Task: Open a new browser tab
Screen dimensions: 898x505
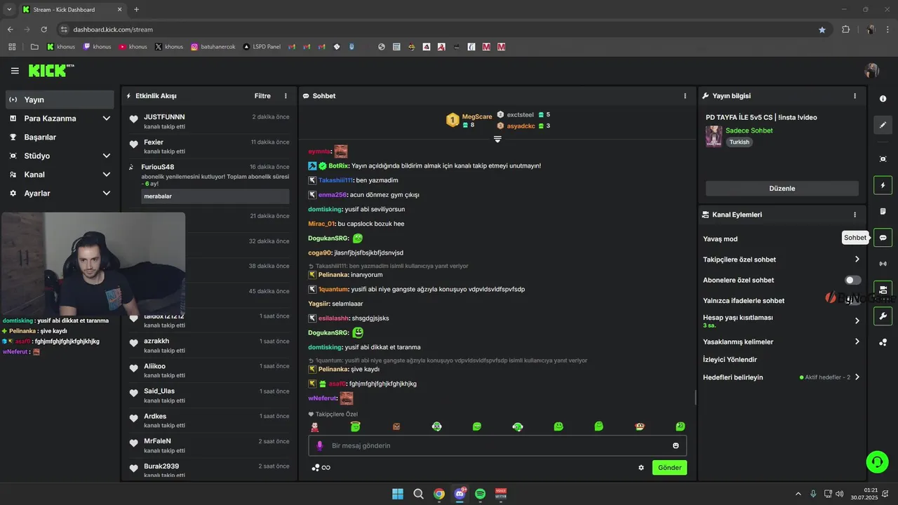Action: coord(136,9)
